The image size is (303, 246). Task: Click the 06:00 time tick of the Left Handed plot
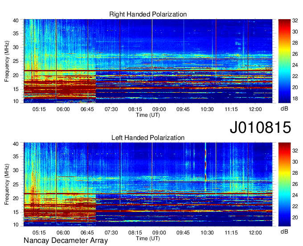[x=63, y=233]
